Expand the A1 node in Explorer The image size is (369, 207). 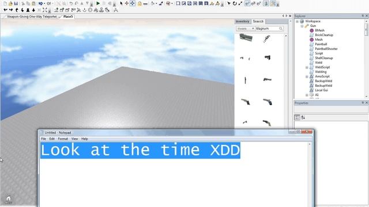tap(307, 95)
